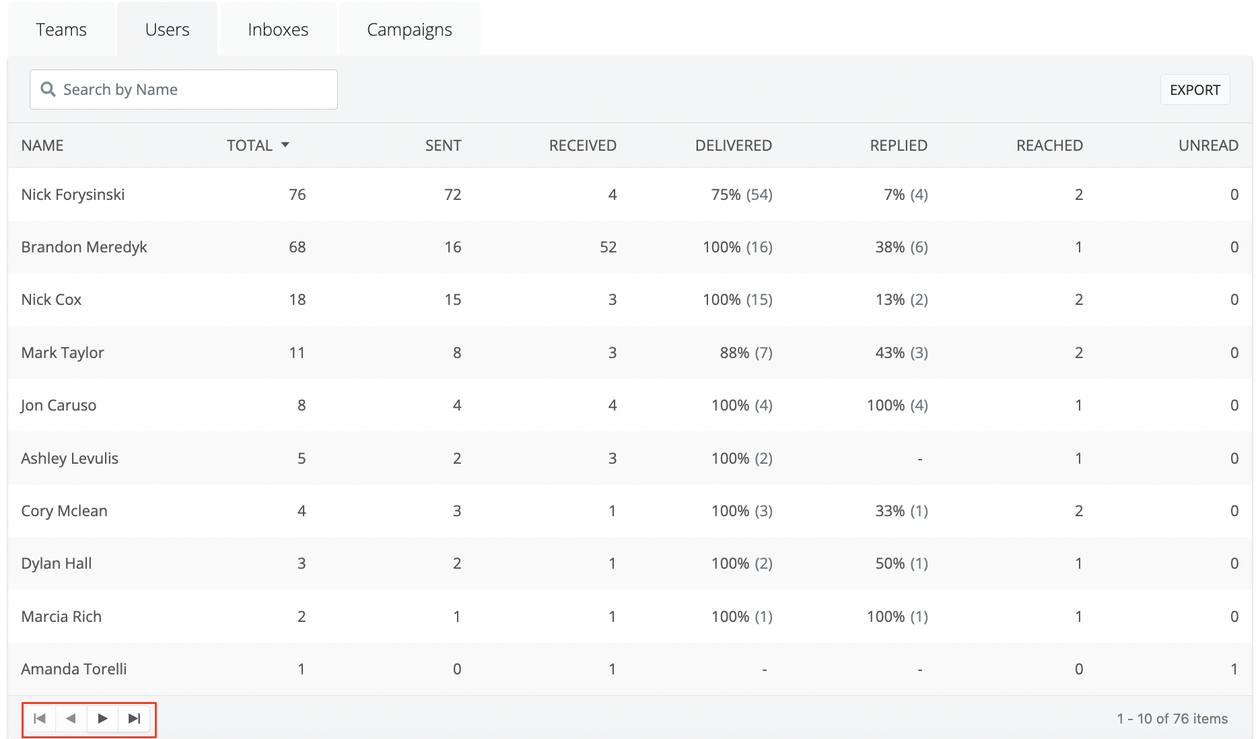Screen dimensions: 1260x739
Task: Sort by the RECEIVED column header
Action: (x=582, y=145)
